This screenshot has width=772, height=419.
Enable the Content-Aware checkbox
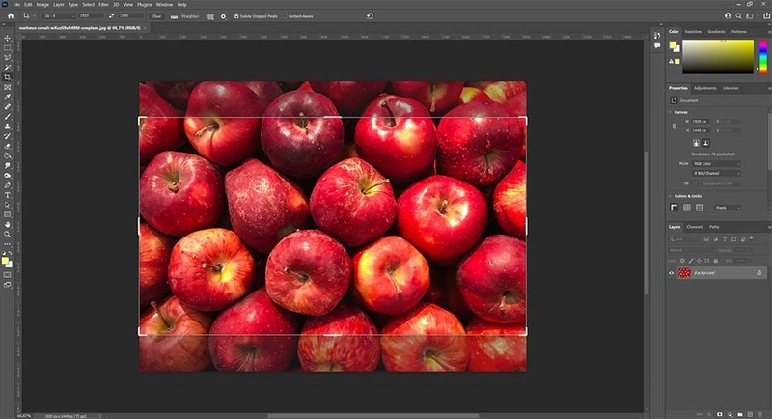[x=285, y=16]
